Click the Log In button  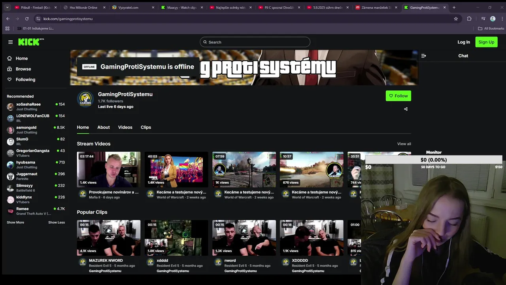(x=464, y=42)
